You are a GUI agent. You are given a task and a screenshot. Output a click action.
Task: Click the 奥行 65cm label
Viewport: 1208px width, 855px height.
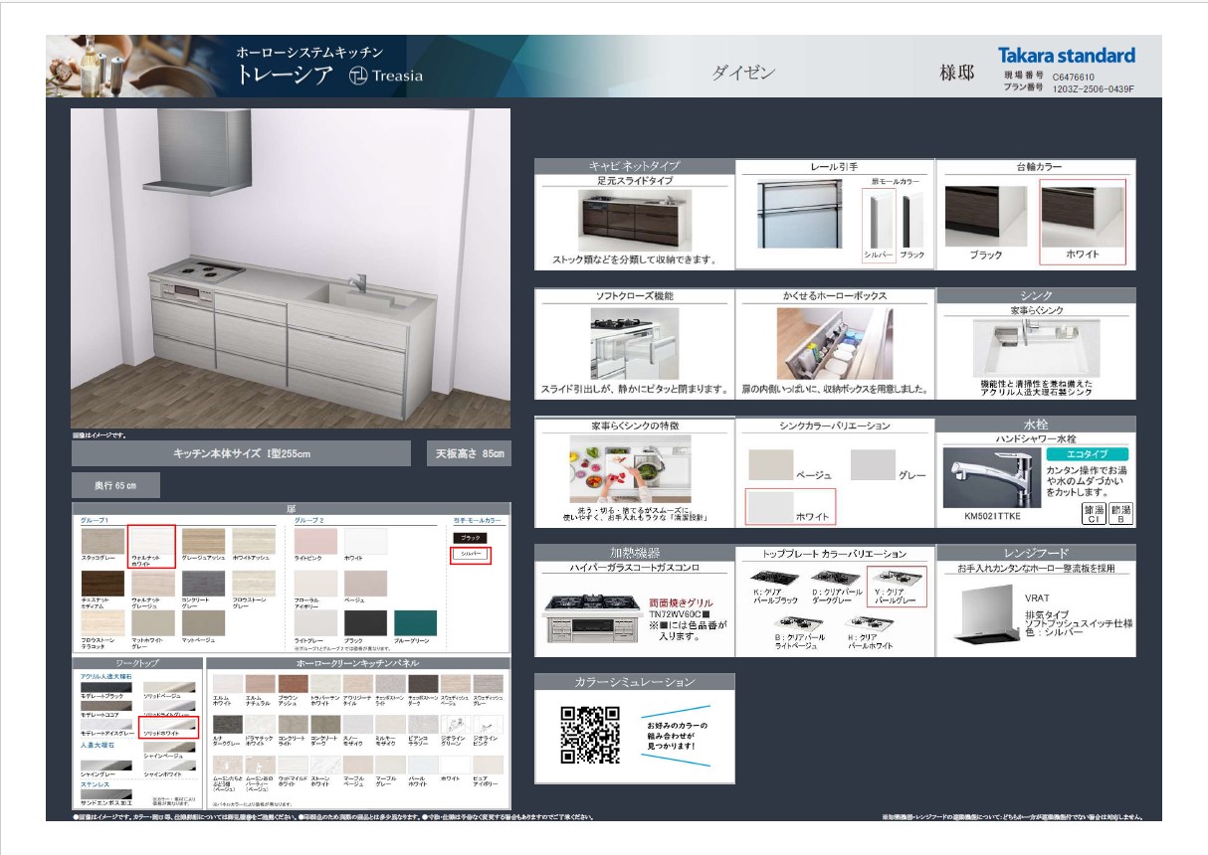click(x=115, y=485)
